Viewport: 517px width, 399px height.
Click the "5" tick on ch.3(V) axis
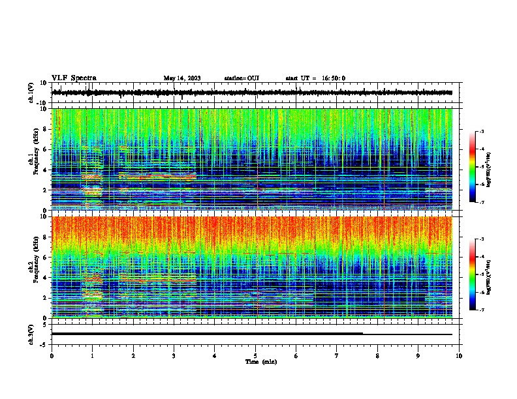[45, 325]
